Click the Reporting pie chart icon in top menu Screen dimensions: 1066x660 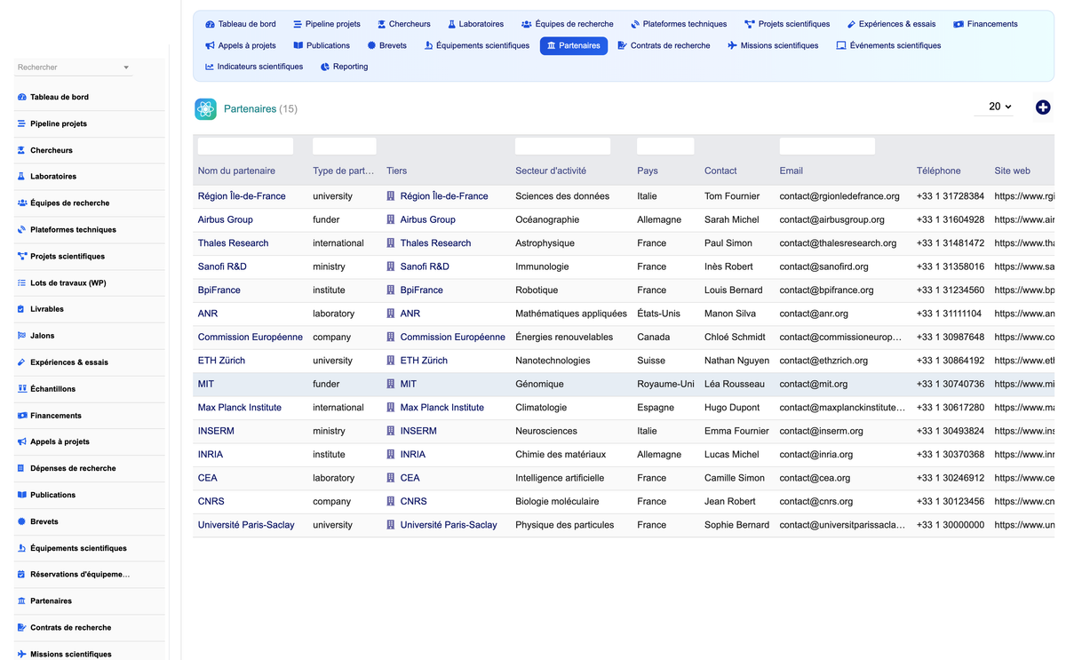pos(325,67)
